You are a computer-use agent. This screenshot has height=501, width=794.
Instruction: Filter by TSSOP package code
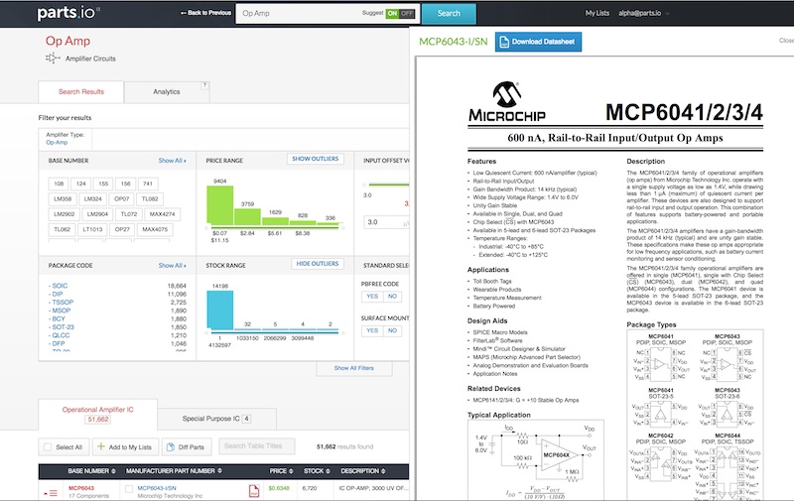63,303
